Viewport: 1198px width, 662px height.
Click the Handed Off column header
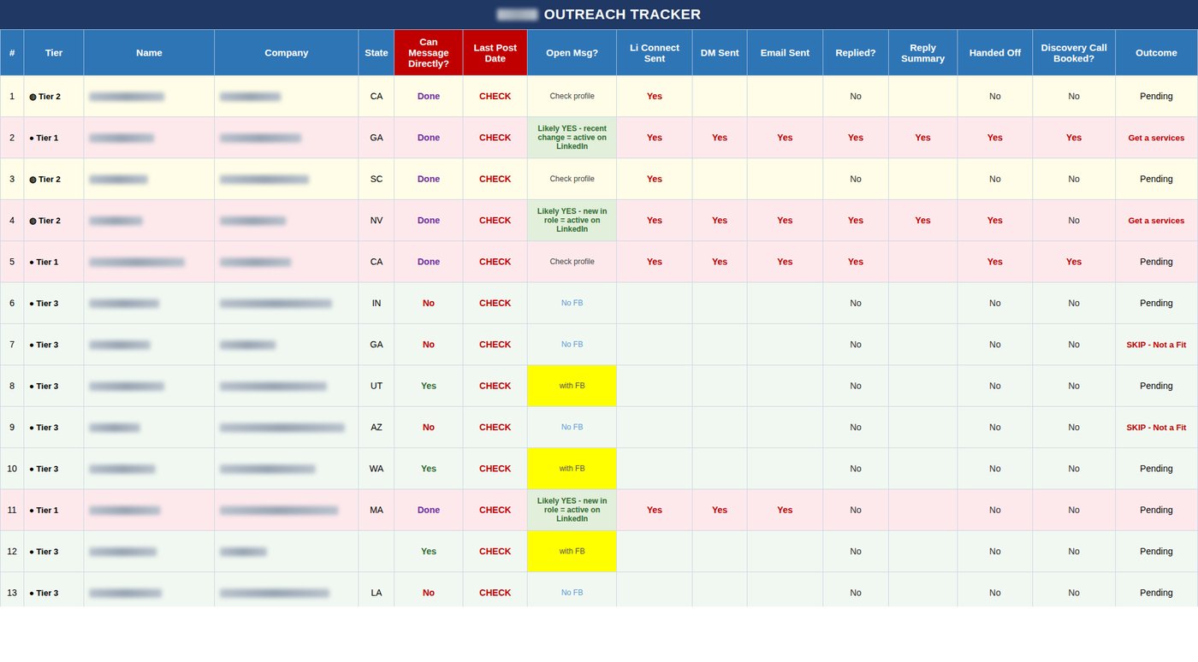pos(995,52)
